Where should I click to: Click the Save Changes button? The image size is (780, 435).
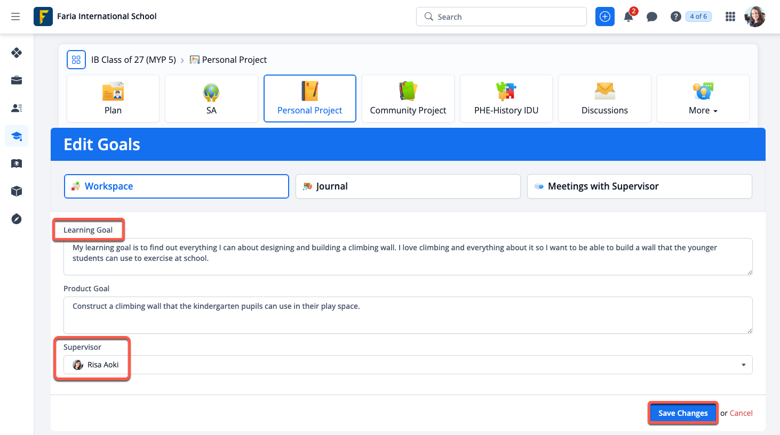[x=682, y=413]
